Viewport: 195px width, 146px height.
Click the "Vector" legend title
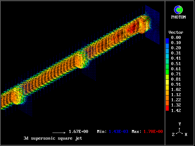tap(176, 32)
